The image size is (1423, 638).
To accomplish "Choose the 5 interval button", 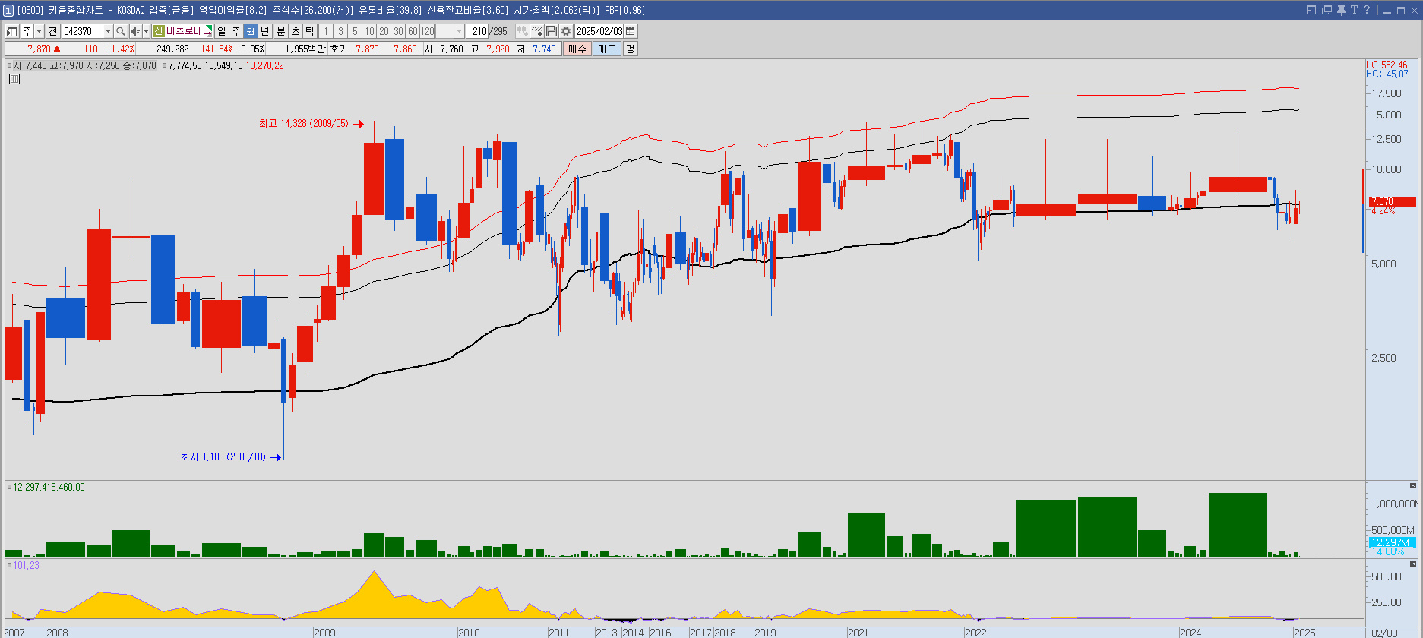I will click(x=355, y=31).
